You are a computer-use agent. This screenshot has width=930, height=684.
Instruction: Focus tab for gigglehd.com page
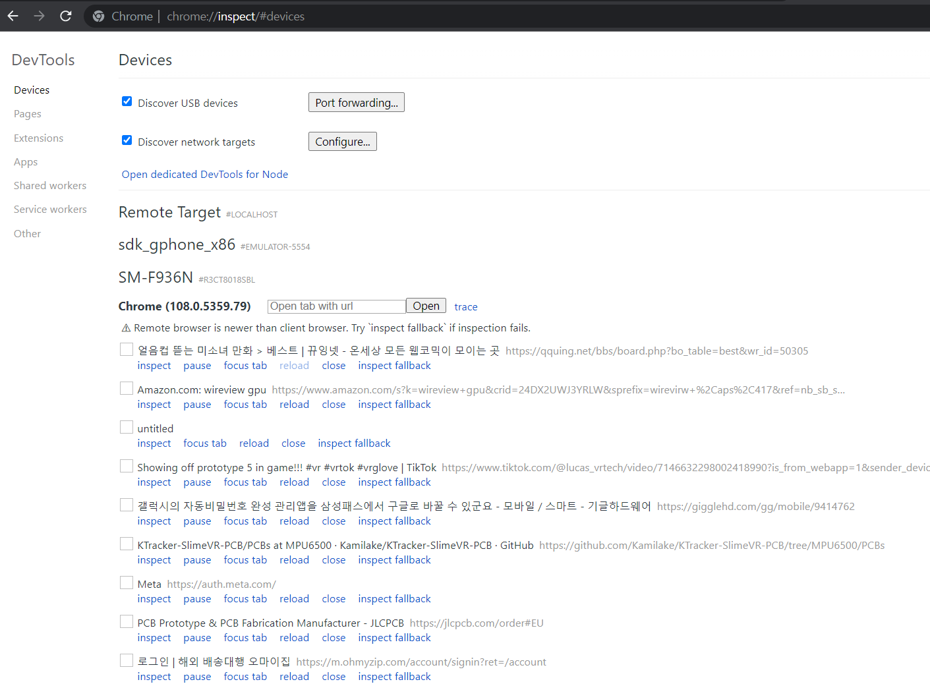[245, 521]
